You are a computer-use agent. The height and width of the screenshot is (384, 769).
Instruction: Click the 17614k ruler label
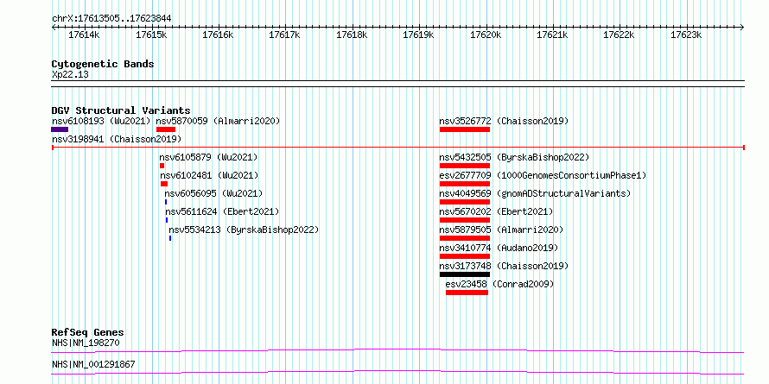pos(84,35)
